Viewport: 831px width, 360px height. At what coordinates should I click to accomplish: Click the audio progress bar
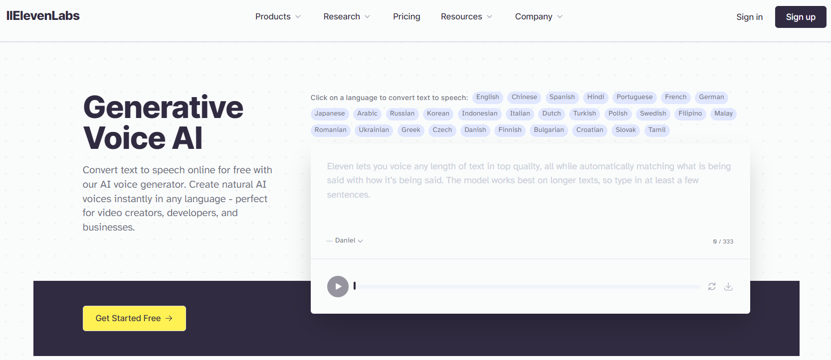(x=526, y=286)
